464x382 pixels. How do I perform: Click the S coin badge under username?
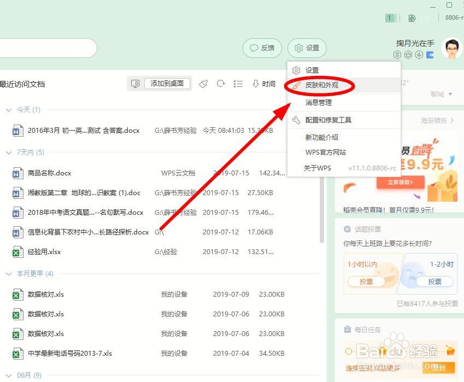397,55
